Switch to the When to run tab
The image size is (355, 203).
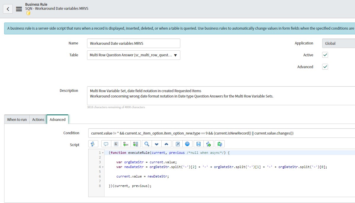tap(16, 119)
